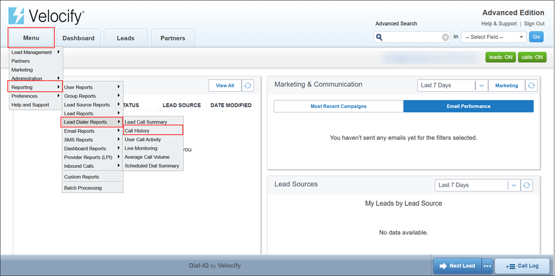The width and height of the screenshot is (555, 276).
Task: Open the Menu tab
Action: pyautogui.click(x=31, y=38)
